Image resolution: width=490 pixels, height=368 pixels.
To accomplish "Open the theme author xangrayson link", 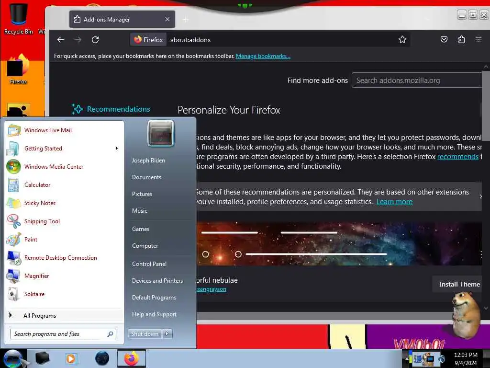I will click(211, 289).
